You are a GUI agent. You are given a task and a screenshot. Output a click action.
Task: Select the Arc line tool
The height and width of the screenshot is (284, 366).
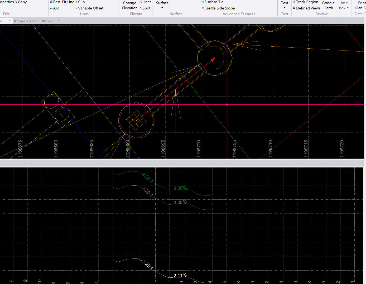[51, 8]
